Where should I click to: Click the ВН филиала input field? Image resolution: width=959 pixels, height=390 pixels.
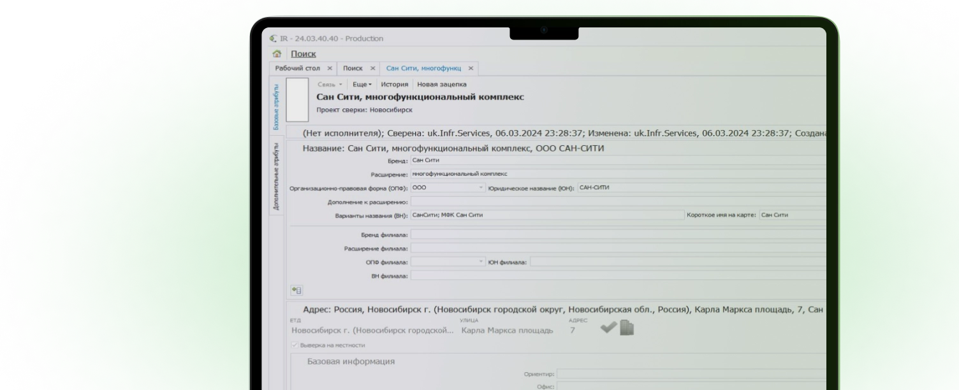tap(619, 276)
